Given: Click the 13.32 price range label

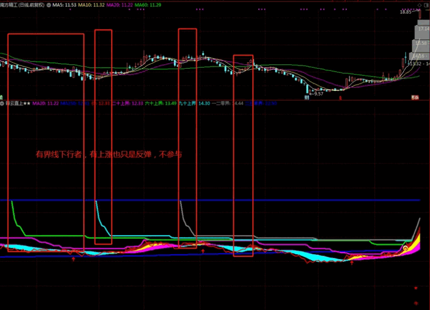Looking at the screenshot, I should [x=420, y=64].
